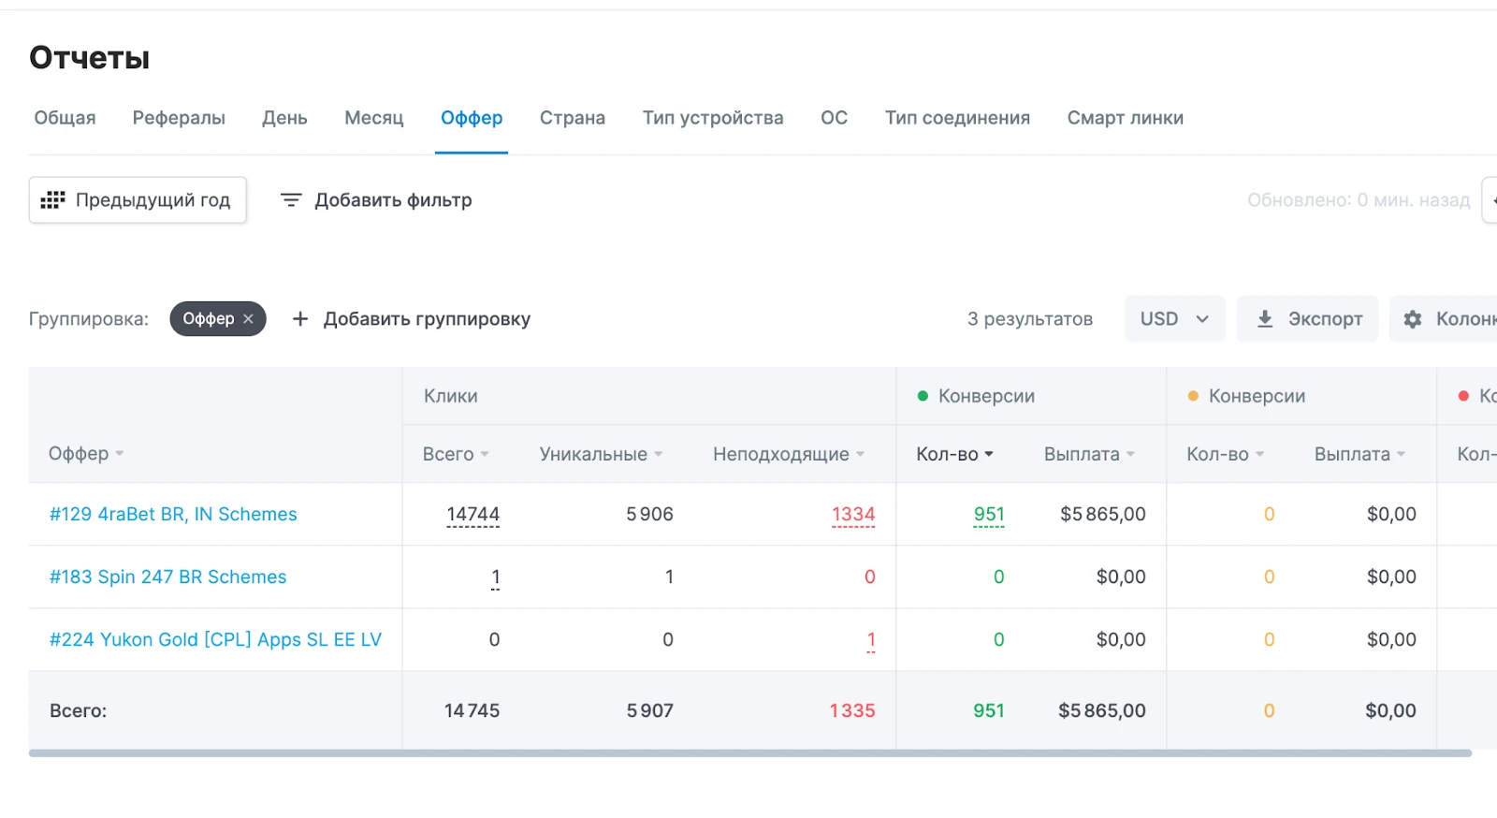Click the green-dot Конверсии group header

[976, 396]
